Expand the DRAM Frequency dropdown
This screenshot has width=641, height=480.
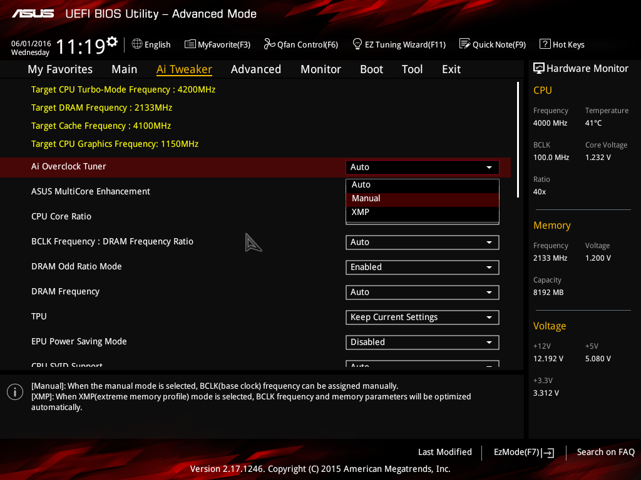423,292
